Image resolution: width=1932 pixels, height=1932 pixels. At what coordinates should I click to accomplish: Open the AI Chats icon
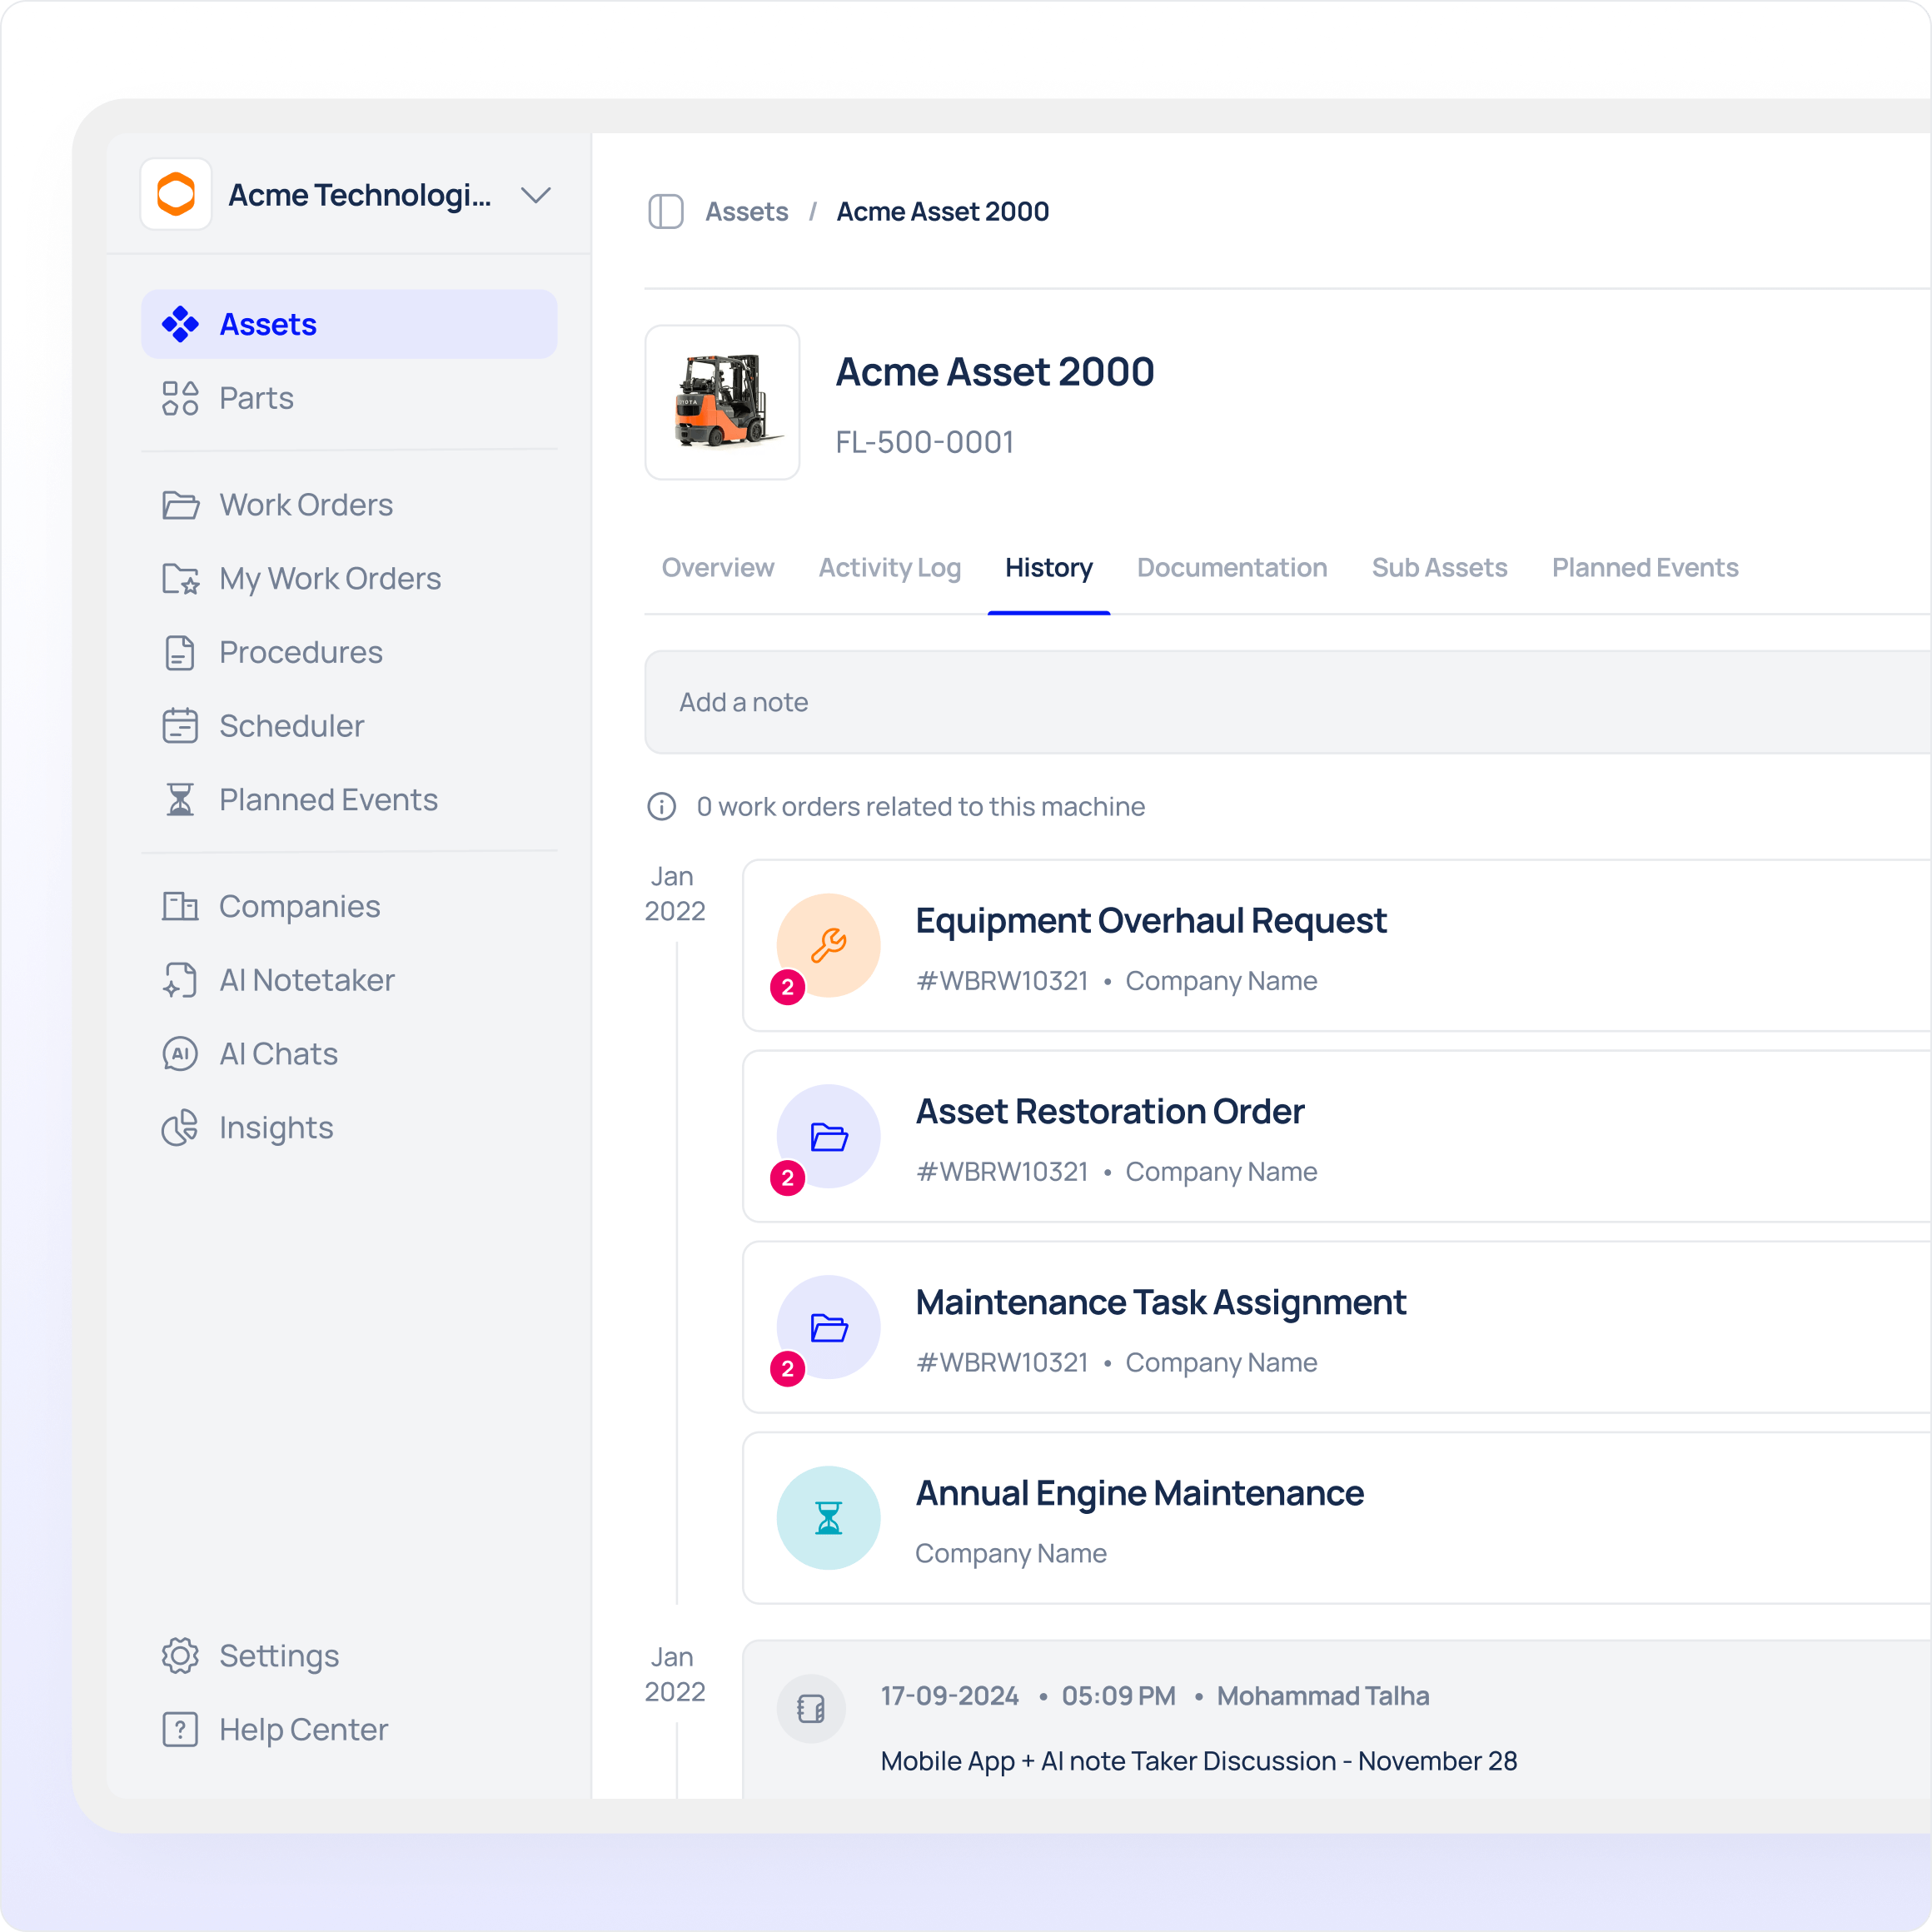[180, 1054]
